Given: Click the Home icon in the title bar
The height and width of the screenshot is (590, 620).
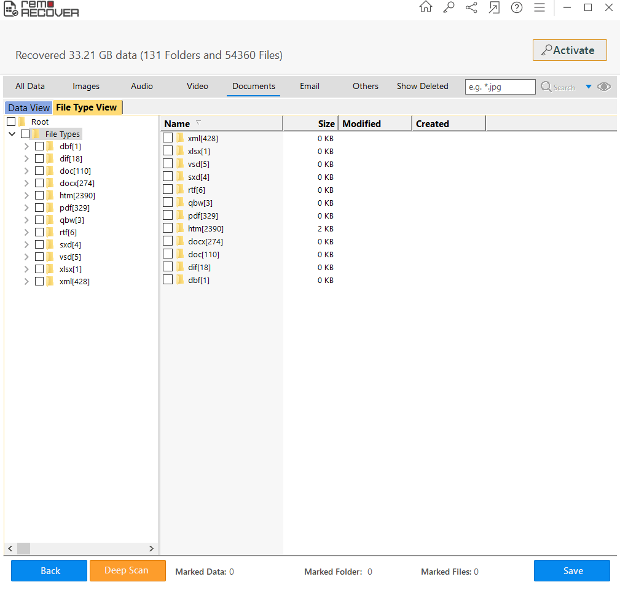Looking at the screenshot, I should tap(425, 7).
